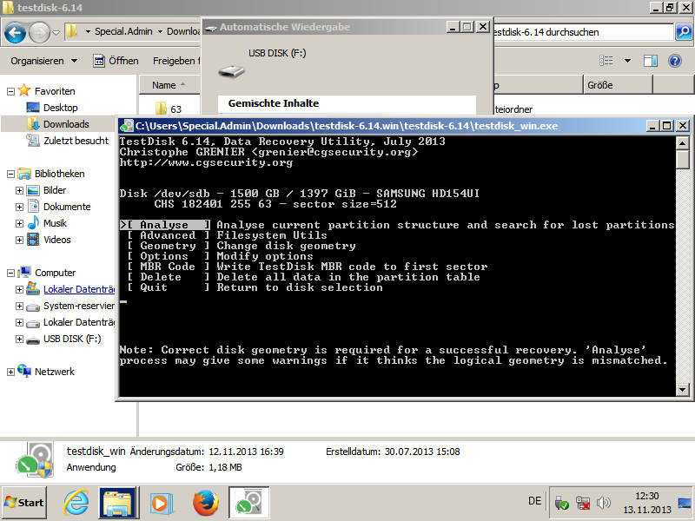The image size is (695, 521).
Task: Click the Explorer back navigation arrow
Action: coord(15,32)
